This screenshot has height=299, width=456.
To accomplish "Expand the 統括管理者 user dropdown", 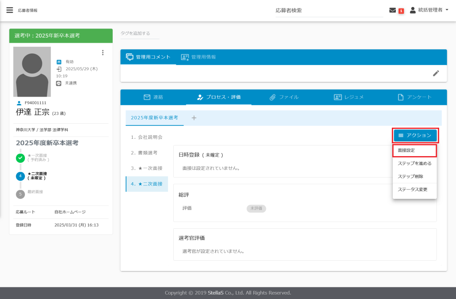I will 429,10.
